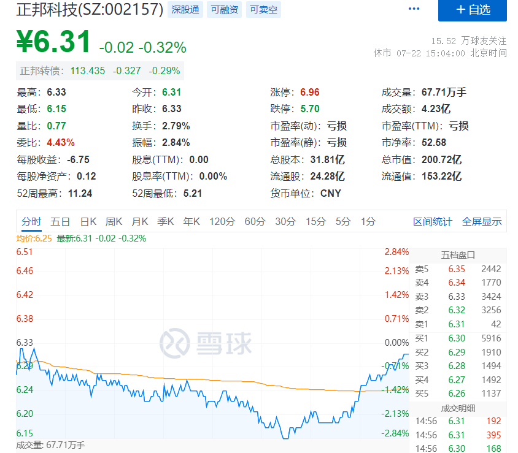Click the large ¥6.31 current price
The height and width of the screenshot is (453, 518).
53,42
